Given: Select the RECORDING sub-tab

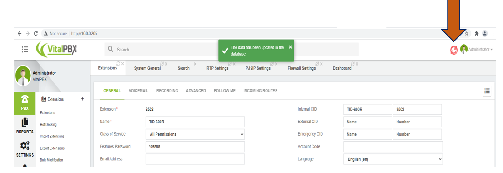Looking at the screenshot, I should point(167,91).
